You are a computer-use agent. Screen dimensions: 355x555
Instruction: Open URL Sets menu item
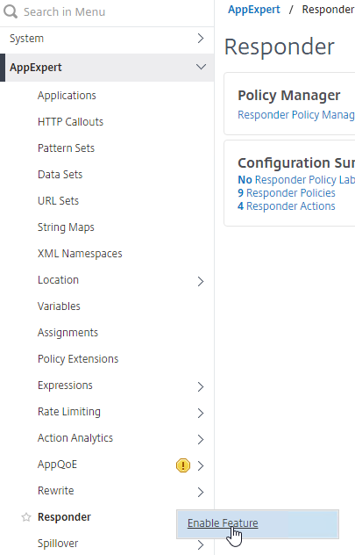click(x=58, y=201)
